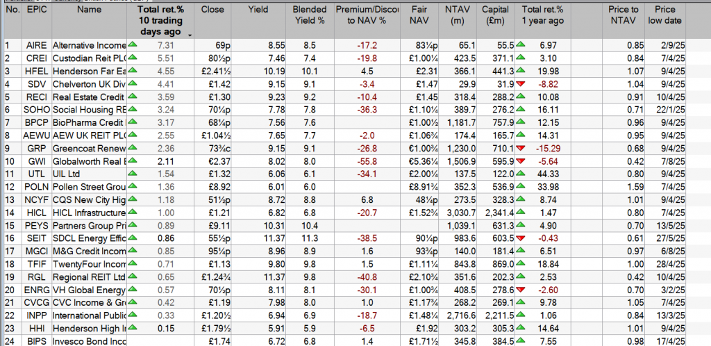Sort by the Yield column header

point(258,21)
